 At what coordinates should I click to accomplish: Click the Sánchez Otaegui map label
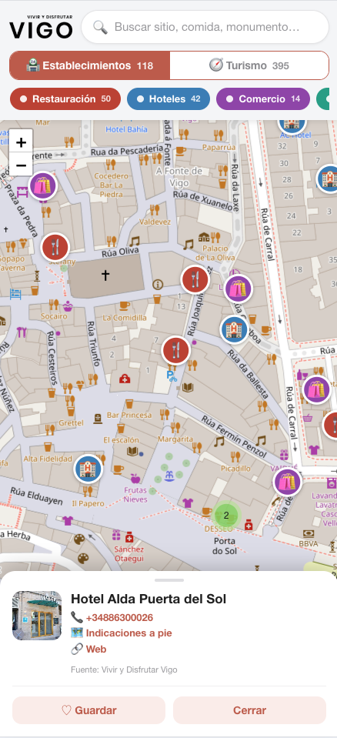click(x=128, y=554)
